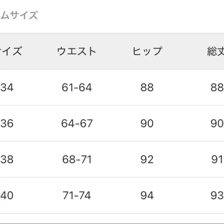The width and height of the screenshot is (224, 224).
Task: Select hip value 94
Action: pyautogui.click(x=147, y=195)
